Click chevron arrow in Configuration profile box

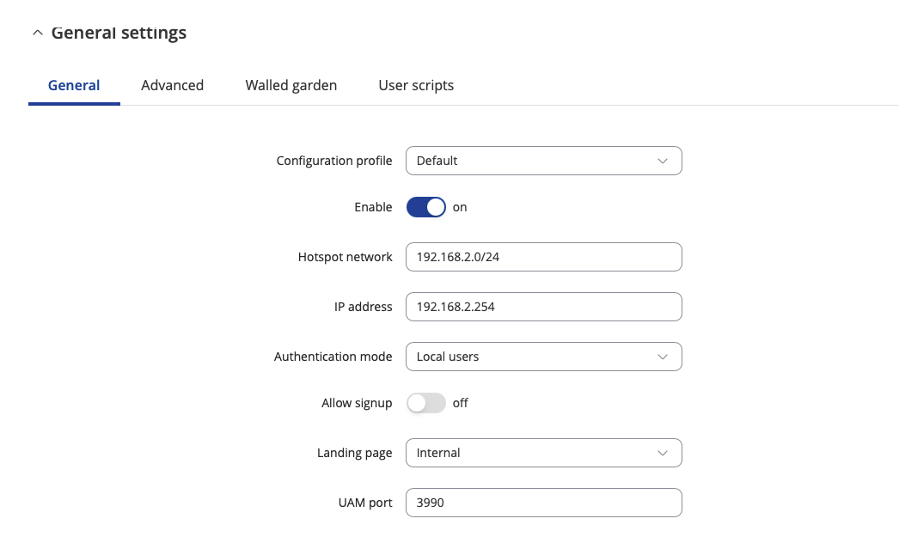point(662,161)
